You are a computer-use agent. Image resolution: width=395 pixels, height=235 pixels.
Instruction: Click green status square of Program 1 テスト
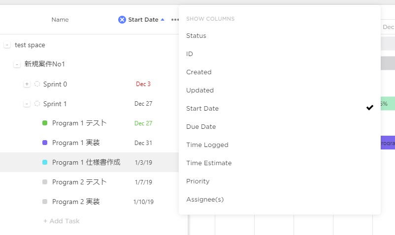45,123
